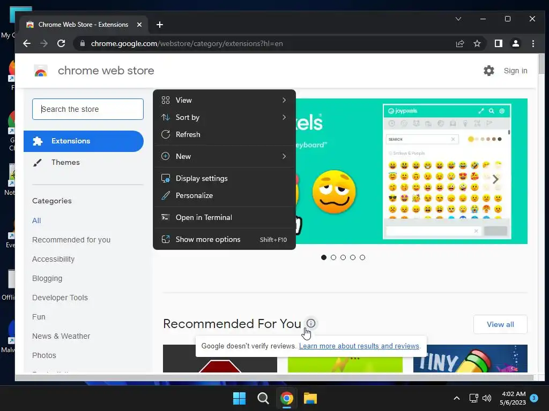Expand the Sort by submenu arrow
This screenshot has height=411, width=549.
coord(284,117)
